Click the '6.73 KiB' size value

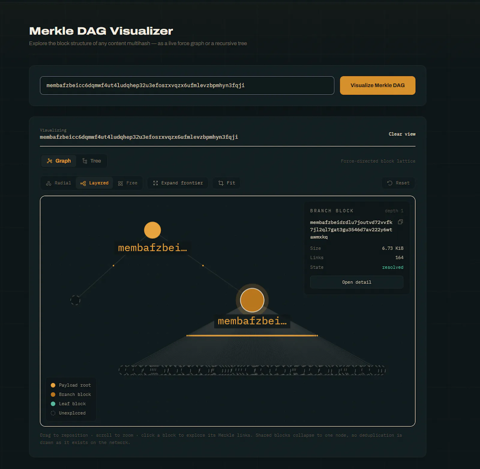393,248
